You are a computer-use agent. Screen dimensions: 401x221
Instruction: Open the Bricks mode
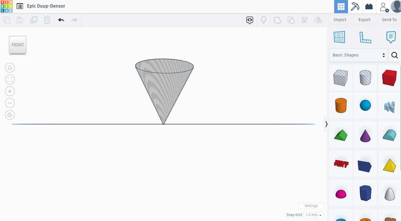[x=369, y=7]
